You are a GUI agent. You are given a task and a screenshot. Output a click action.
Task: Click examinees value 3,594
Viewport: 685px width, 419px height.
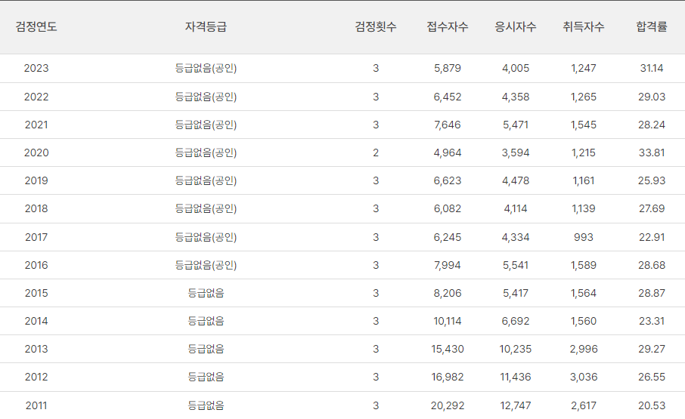point(516,153)
